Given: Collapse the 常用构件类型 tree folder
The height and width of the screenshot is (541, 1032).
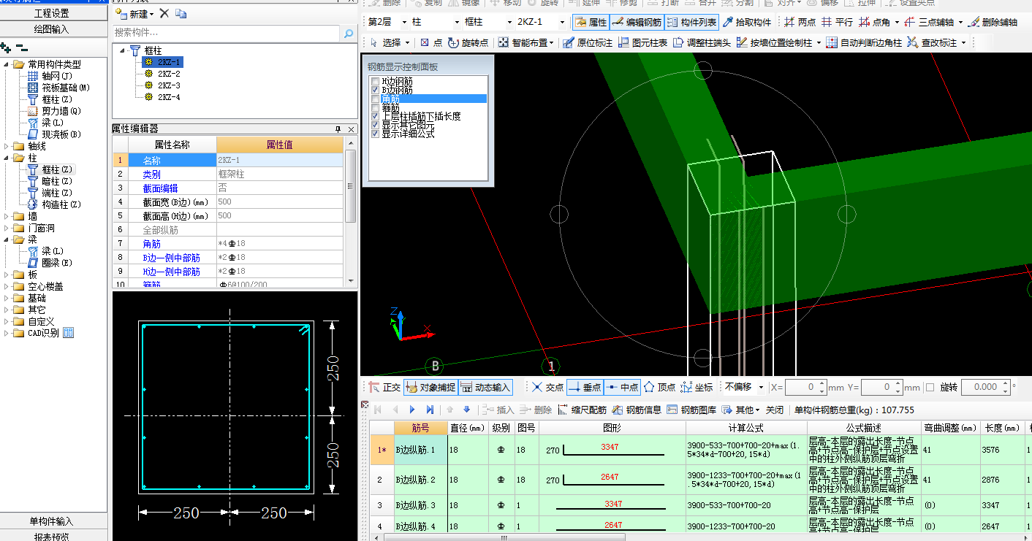Looking at the screenshot, I should tap(7, 64).
